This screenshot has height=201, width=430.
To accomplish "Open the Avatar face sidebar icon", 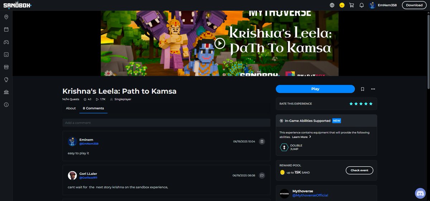I will click(6, 54).
